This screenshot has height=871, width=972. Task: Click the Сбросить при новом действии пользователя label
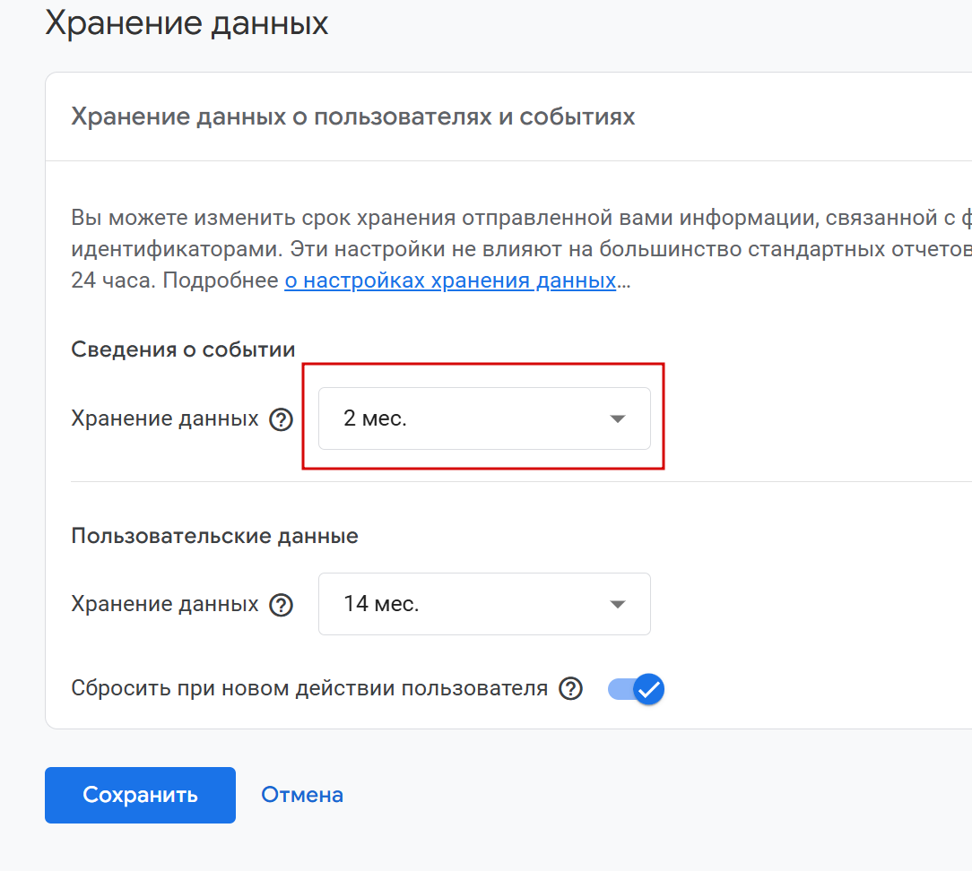pos(309,689)
